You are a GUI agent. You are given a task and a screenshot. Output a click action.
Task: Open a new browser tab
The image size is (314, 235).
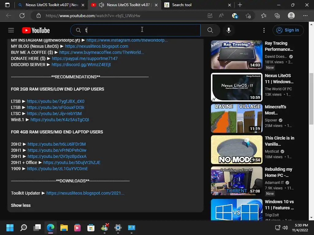pyautogui.click(x=240, y=5)
